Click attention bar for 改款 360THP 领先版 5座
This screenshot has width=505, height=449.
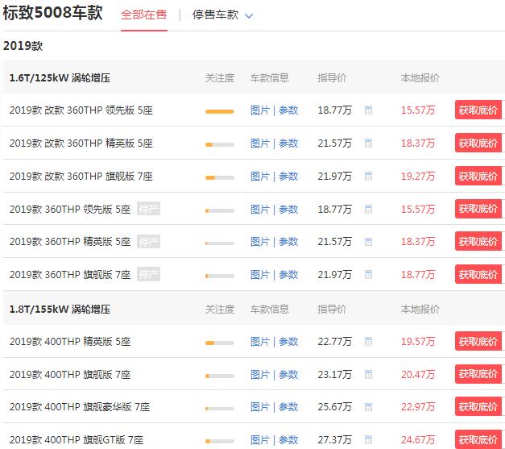220,111
